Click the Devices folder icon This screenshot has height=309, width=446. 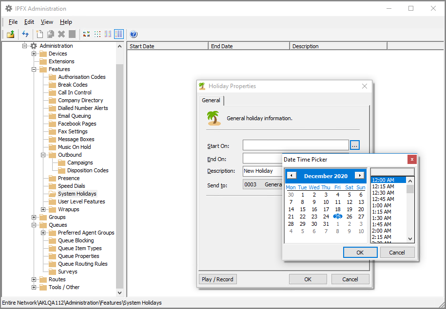click(x=43, y=54)
